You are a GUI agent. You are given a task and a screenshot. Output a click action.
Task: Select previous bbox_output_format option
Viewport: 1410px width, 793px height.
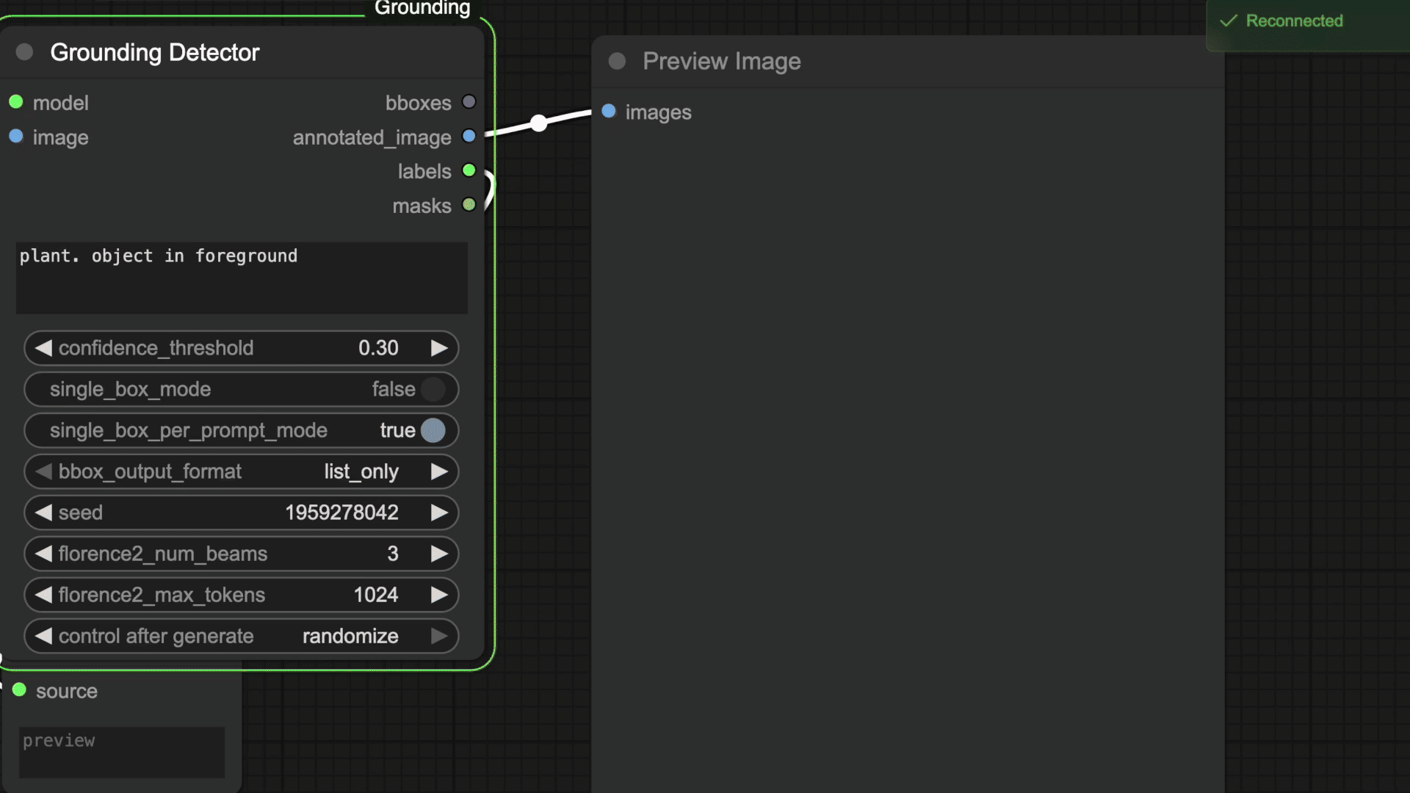click(x=43, y=471)
